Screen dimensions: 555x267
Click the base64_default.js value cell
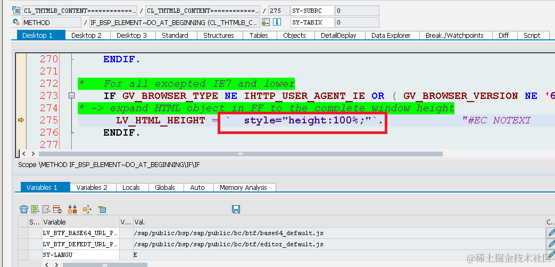[x=339, y=233]
